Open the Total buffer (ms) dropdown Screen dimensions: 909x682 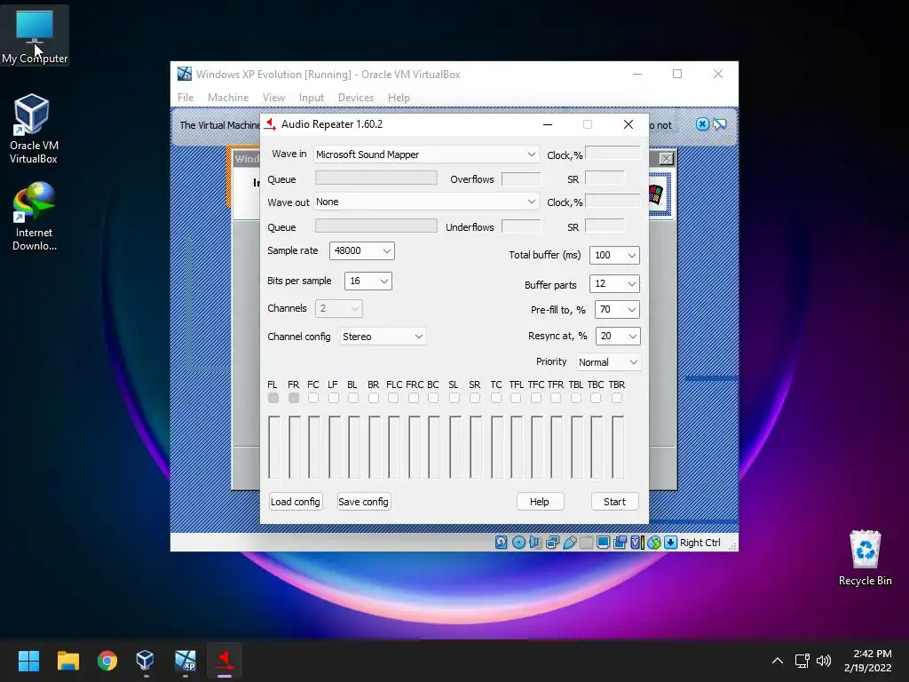point(614,255)
